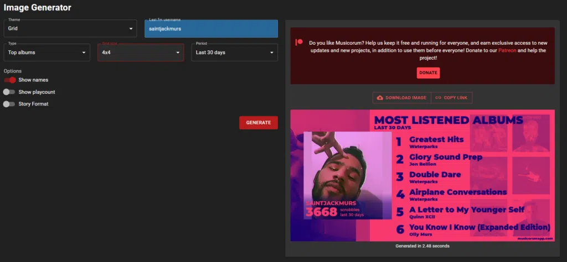Enable the Show playcount switch
The width and height of the screenshot is (567, 262).
pyautogui.click(x=9, y=92)
